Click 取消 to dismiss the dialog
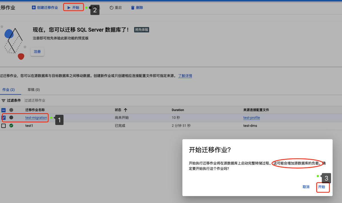The height and width of the screenshot is (203, 342). coord(306,187)
